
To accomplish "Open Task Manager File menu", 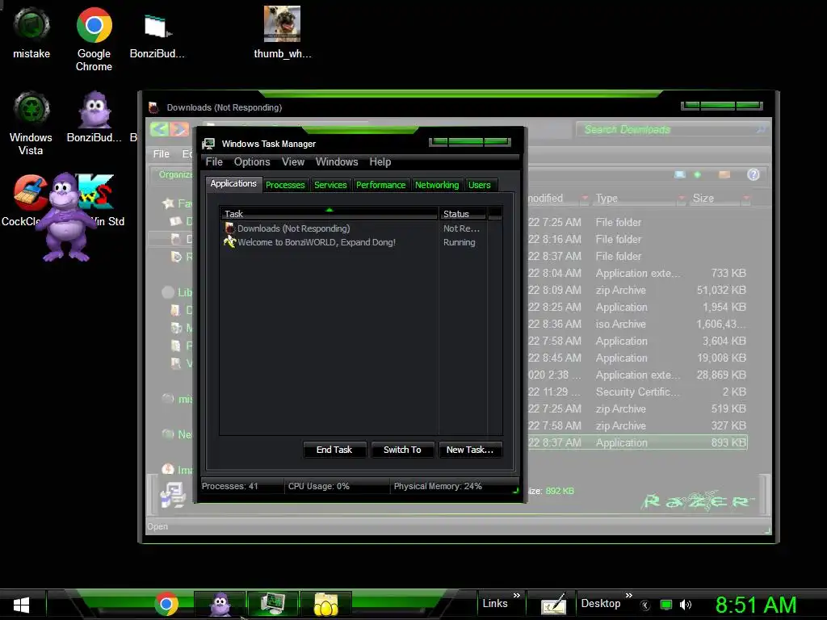I will click(214, 161).
